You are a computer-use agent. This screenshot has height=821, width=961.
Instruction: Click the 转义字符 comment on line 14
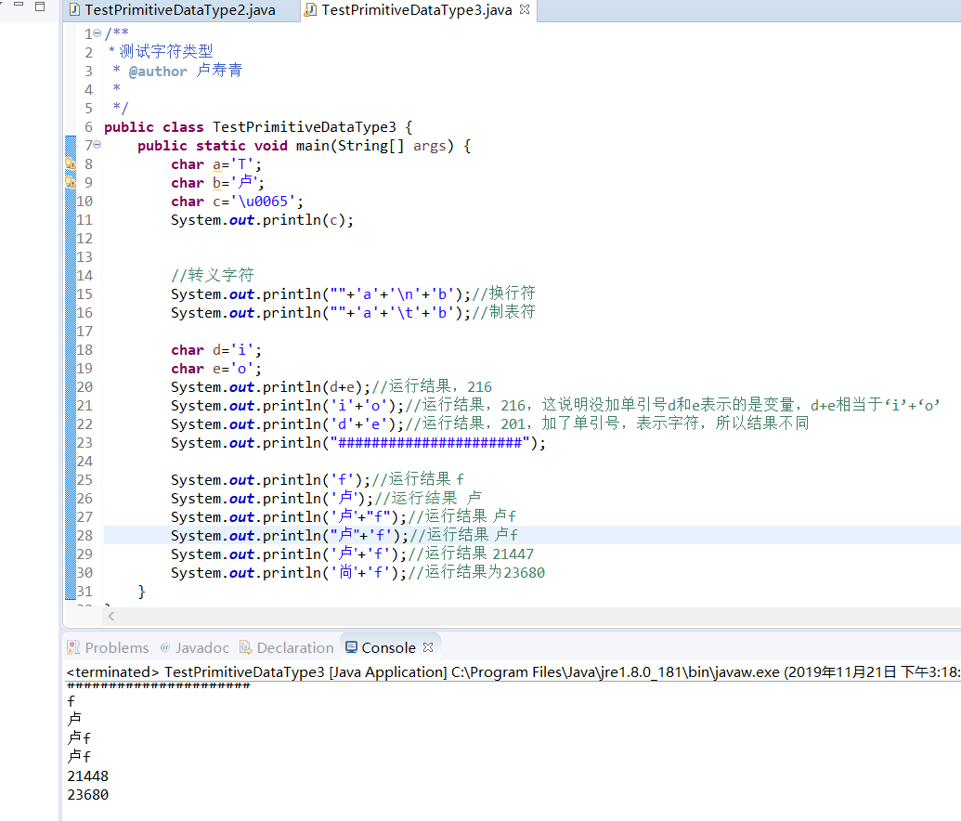tap(212, 275)
